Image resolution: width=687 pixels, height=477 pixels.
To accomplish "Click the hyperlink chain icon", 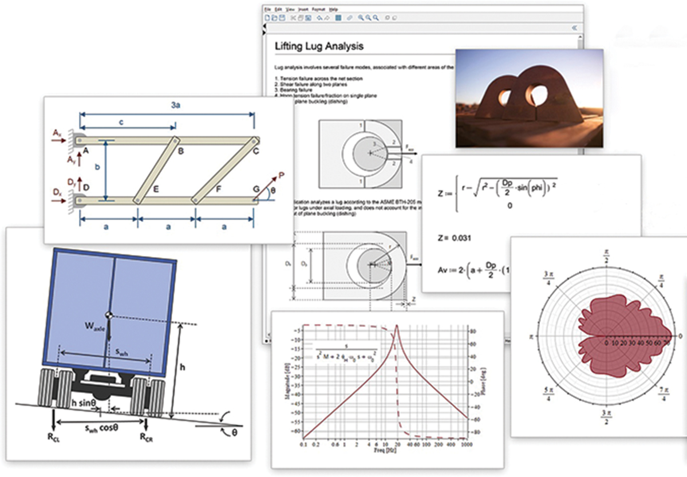I will click(350, 18).
